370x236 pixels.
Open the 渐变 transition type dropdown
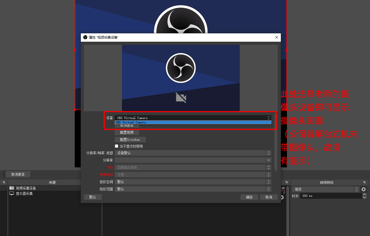pyautogui.click(x=326, y=189)
